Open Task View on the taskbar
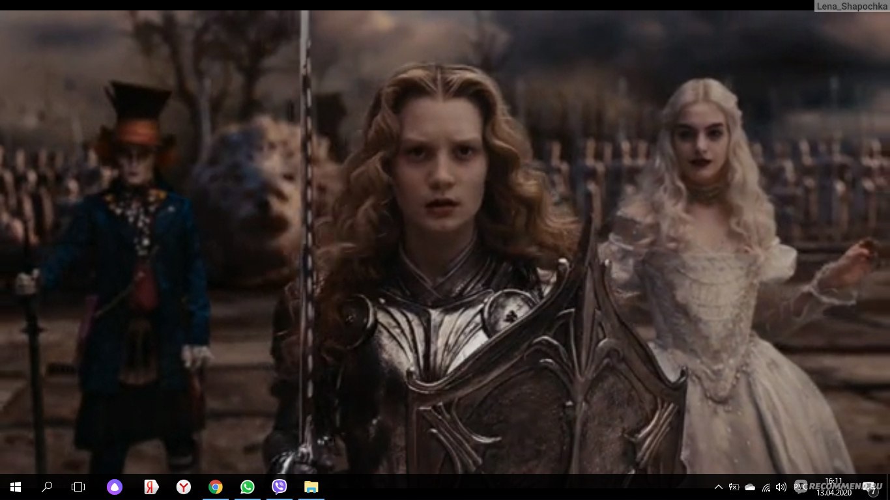 [78, 487]
